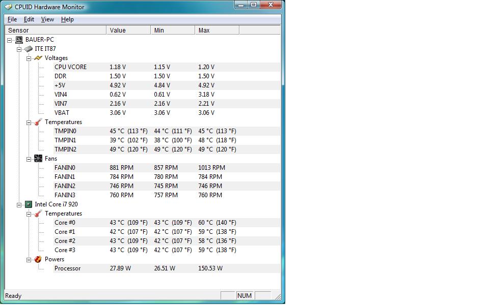Click the thermometer icon under Intel Core i7
Screen dimensions: 489x305
[38, 213]
